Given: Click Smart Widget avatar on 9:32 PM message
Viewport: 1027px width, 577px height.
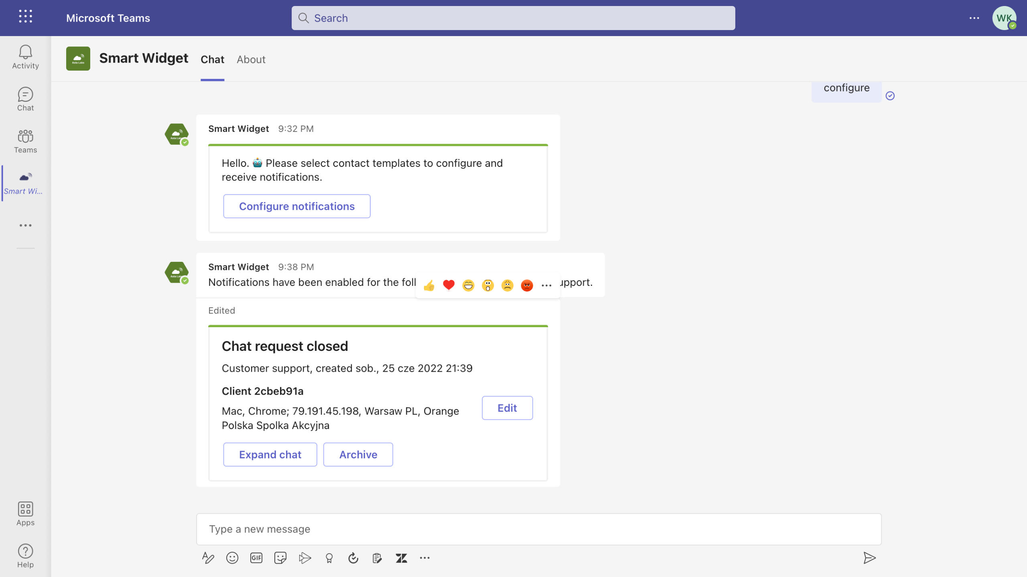Looking at the screenshot, I should (177, 134).
